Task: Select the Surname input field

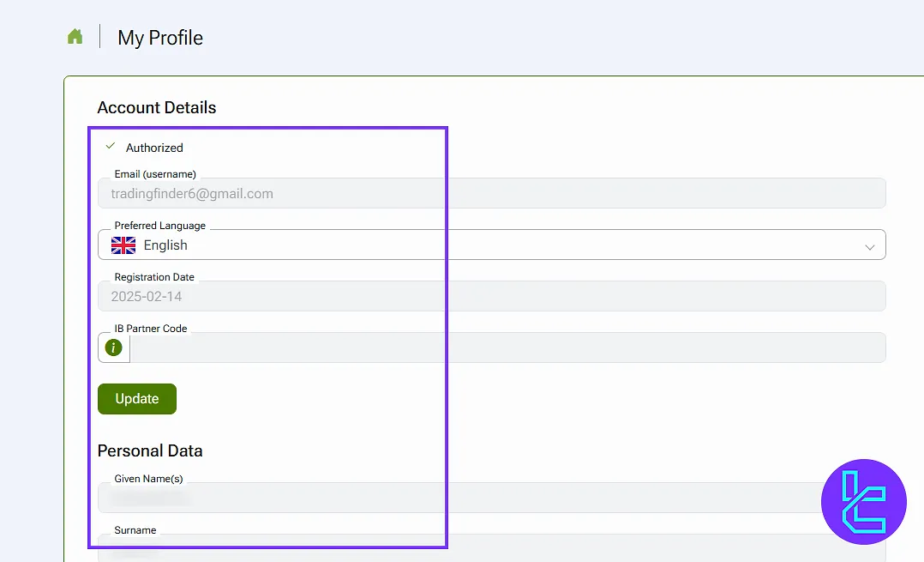Action: click(x=491, y=548)
